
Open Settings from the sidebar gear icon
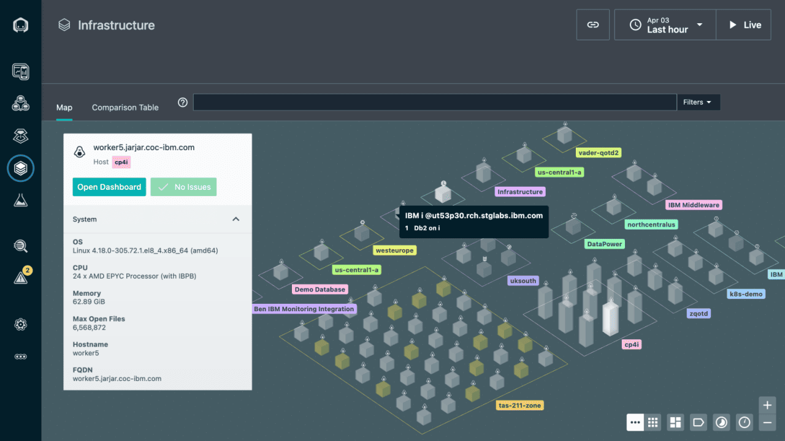coord(21,325)
